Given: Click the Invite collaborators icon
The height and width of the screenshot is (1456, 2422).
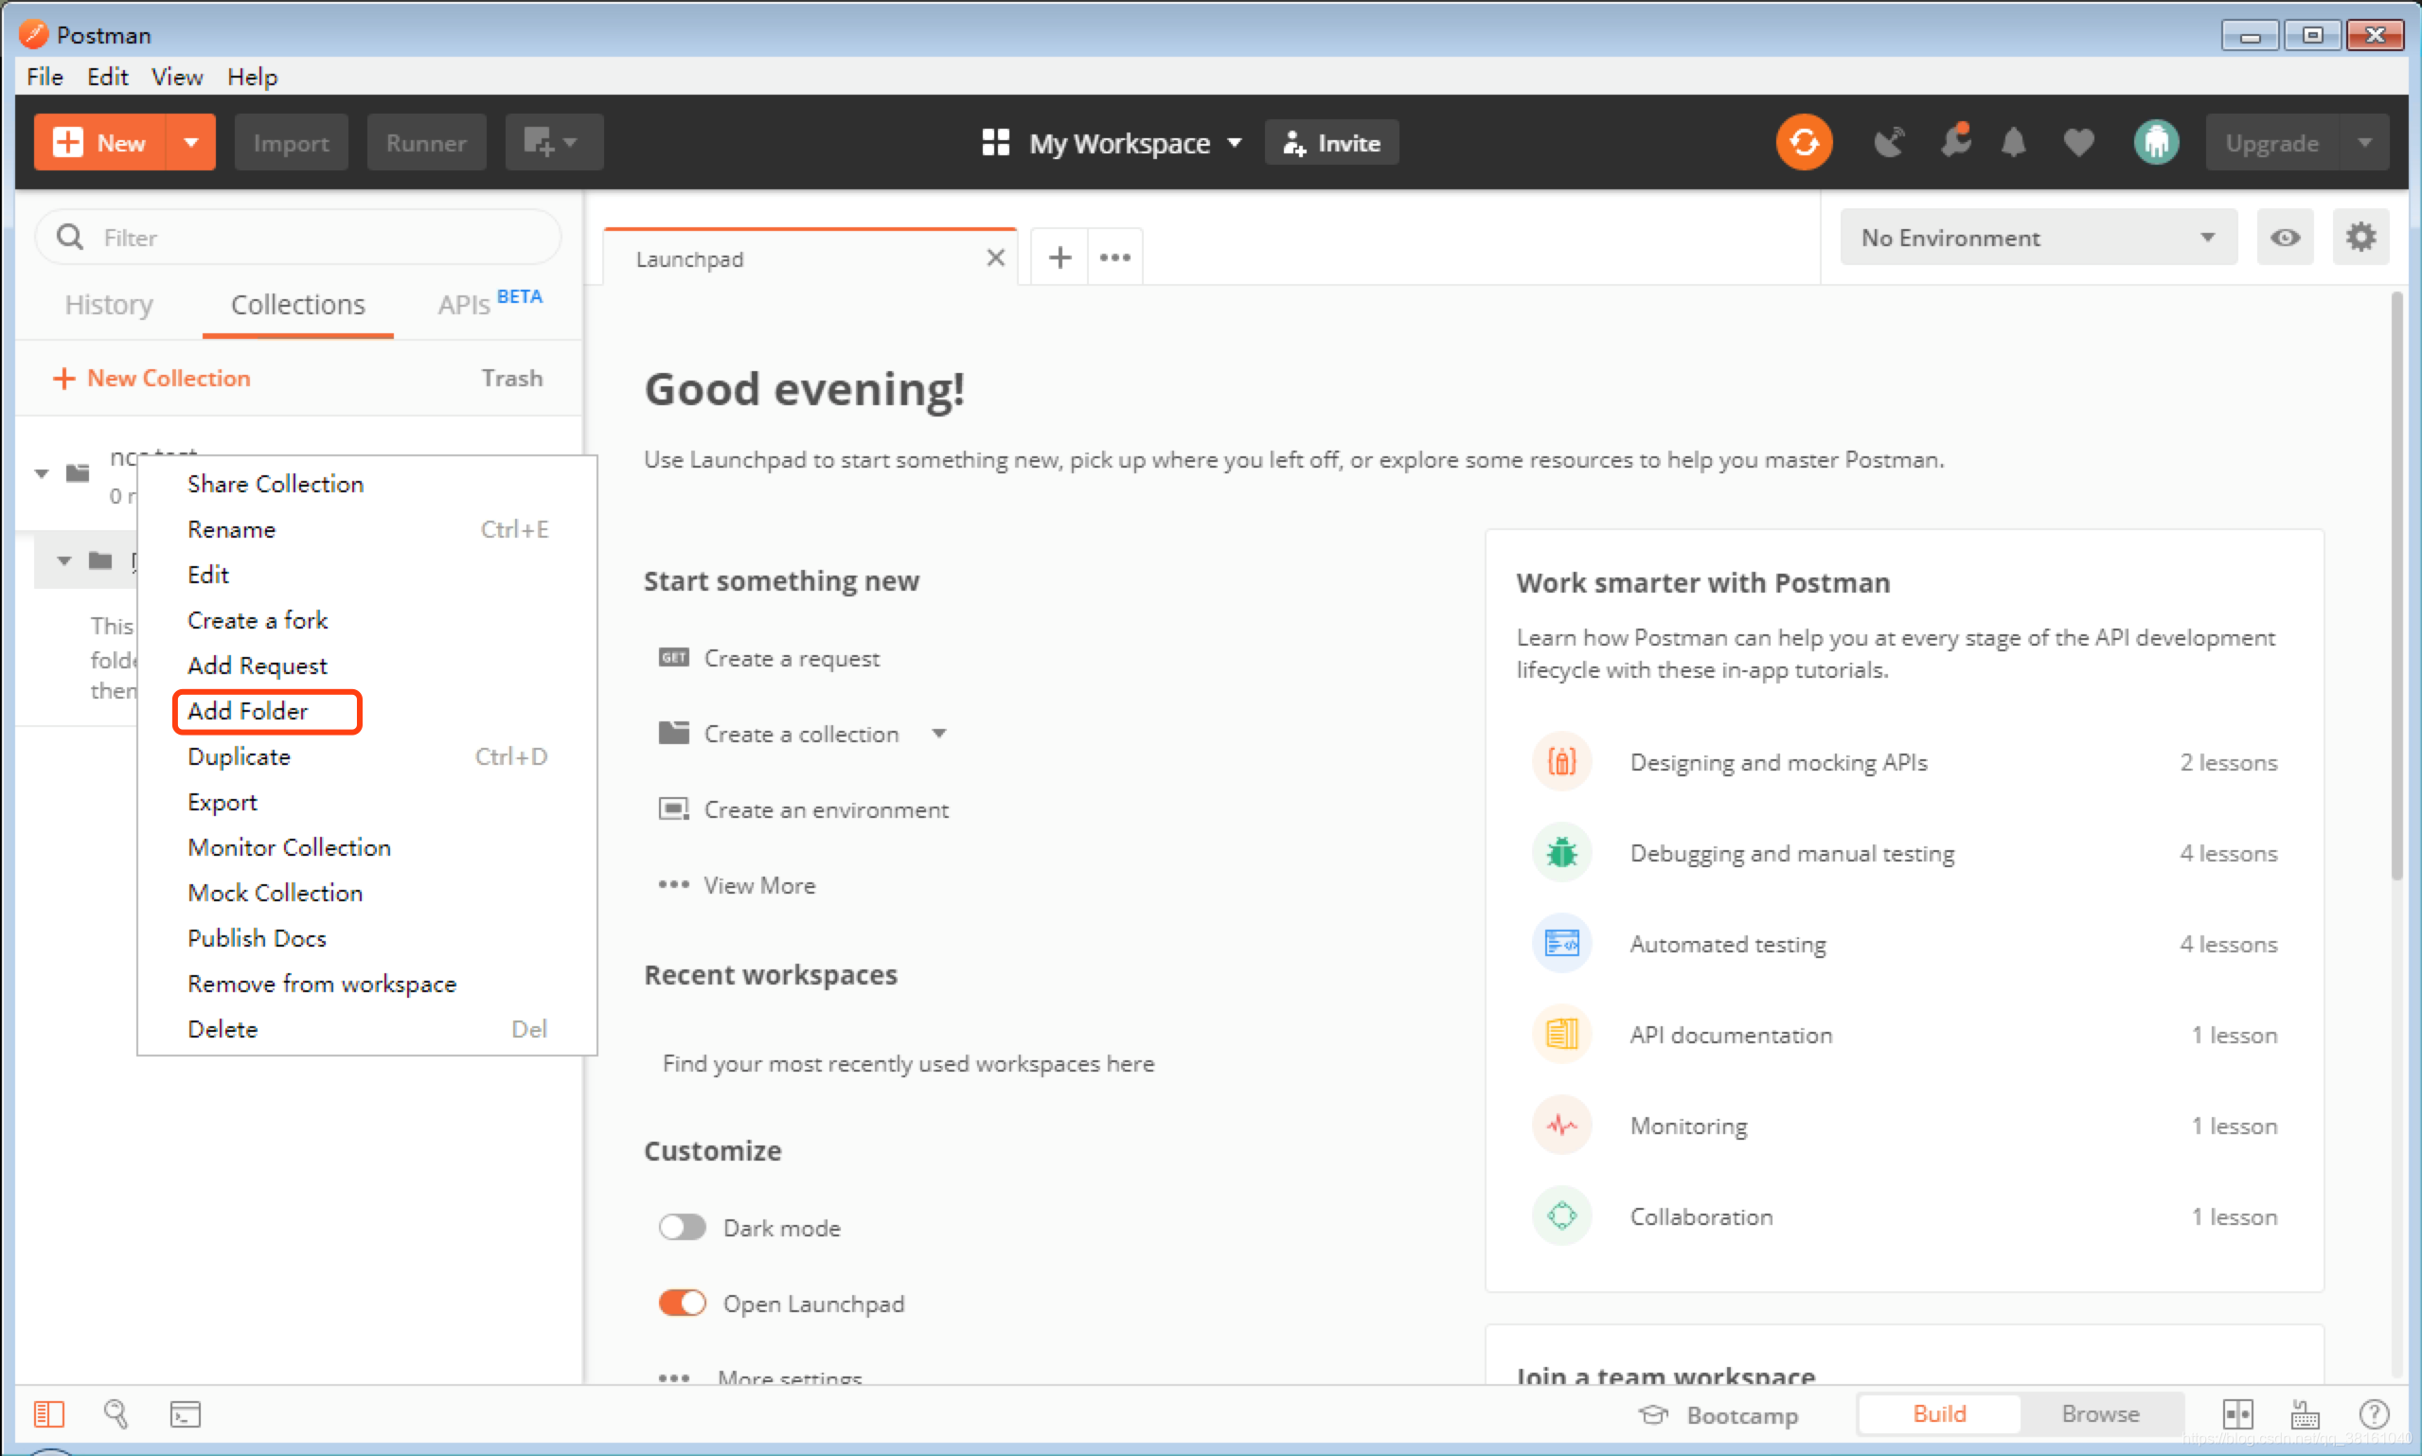Looking at the screenshot, I should click(1332, 142).
